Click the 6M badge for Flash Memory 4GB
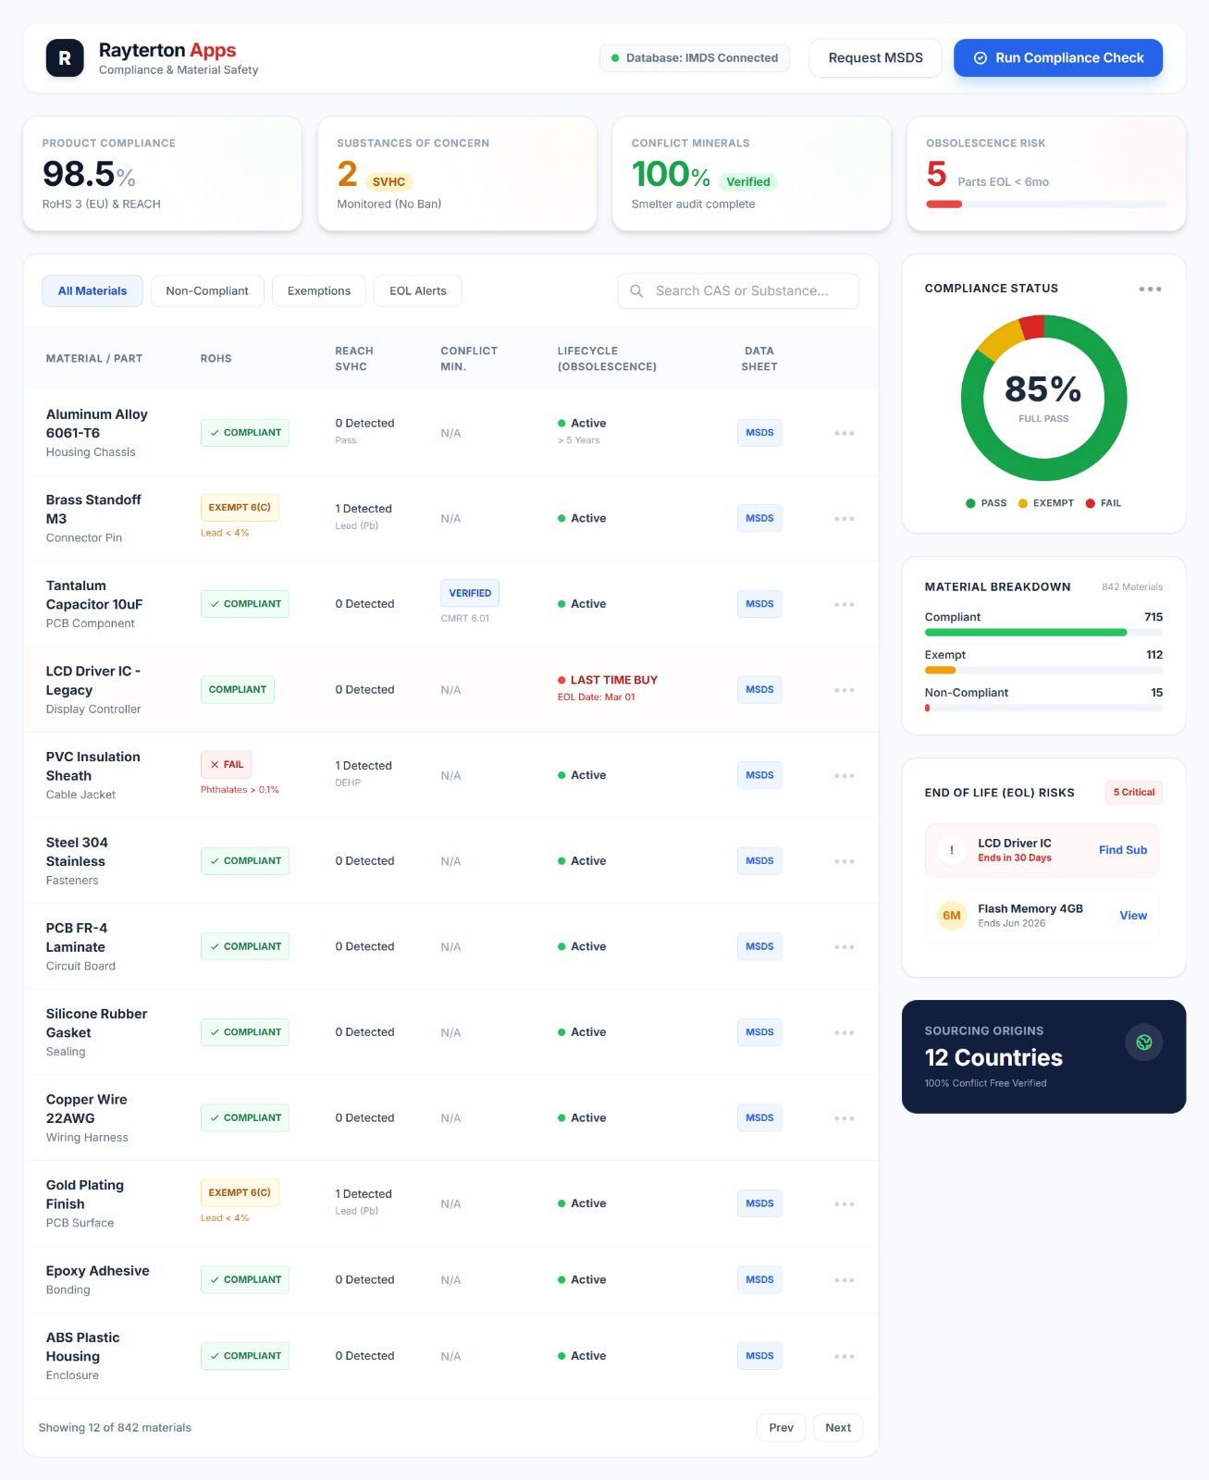This screenshot has width=1209, height=1480. (x=951, y=916)
